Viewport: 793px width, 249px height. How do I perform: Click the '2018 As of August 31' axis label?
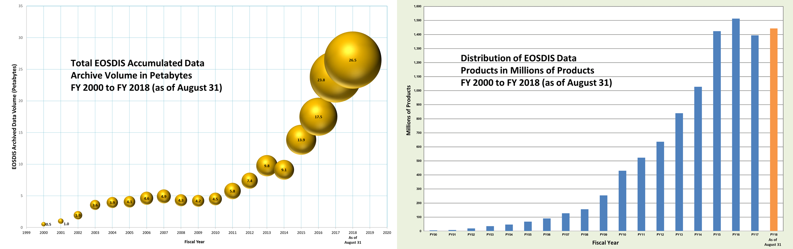click(353, 238)
